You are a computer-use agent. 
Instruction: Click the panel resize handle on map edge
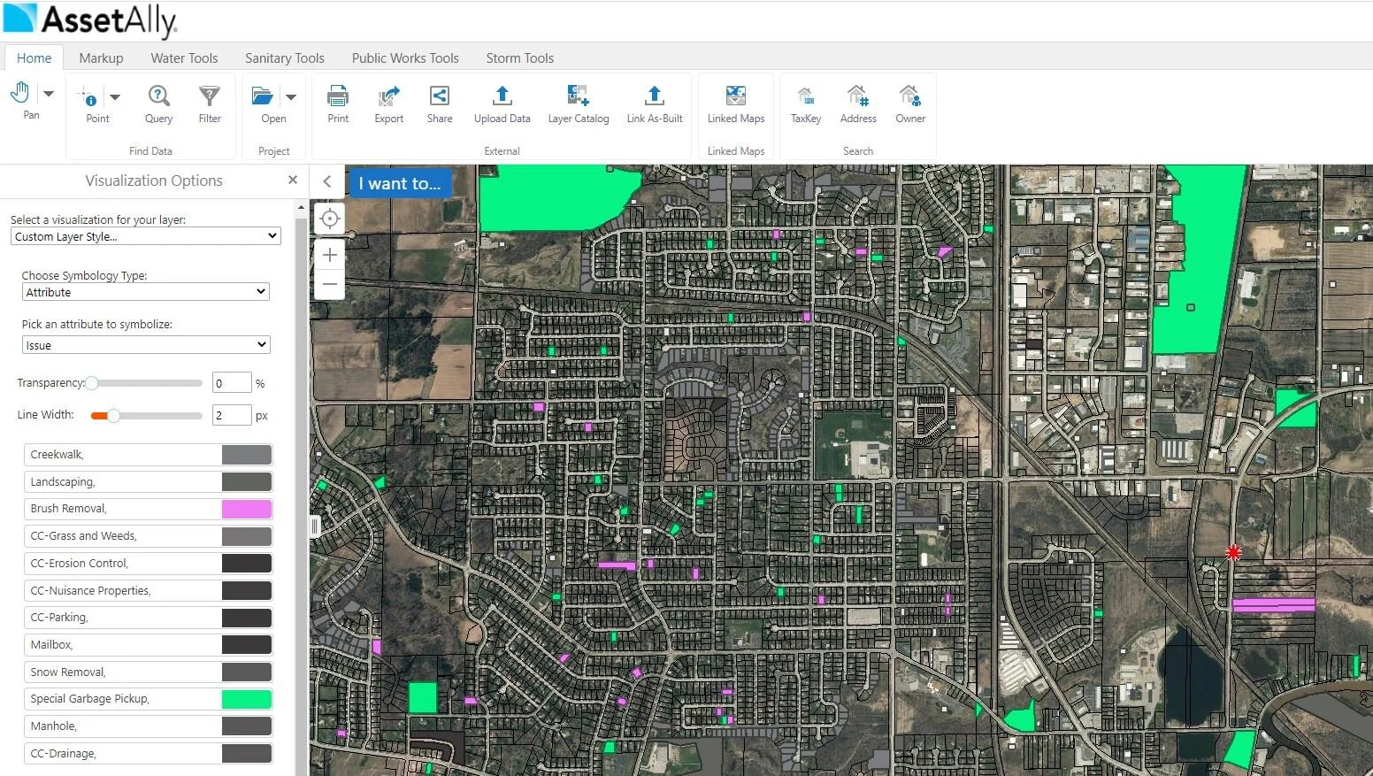314,526
